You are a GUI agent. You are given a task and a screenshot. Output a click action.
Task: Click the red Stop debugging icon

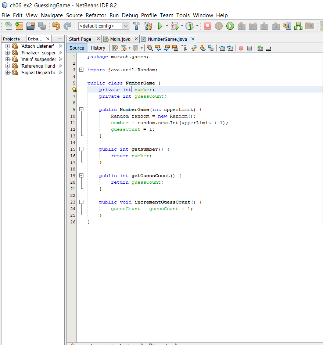coord(208,26)
